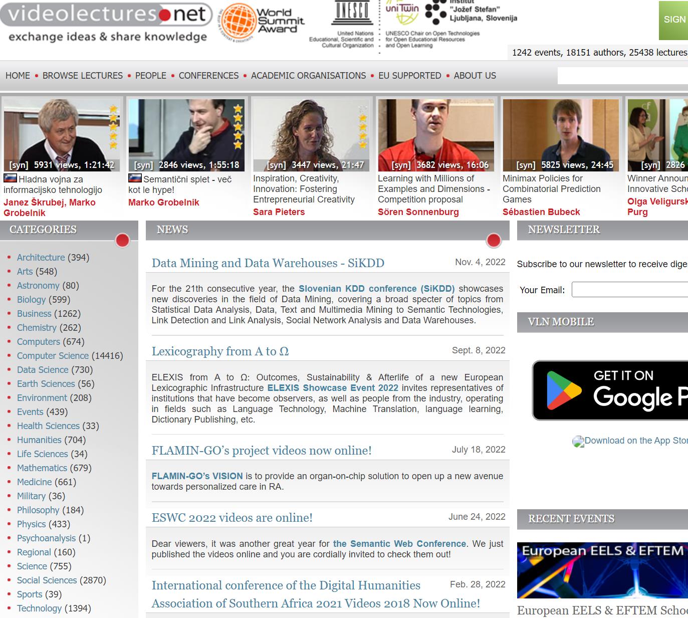Play the Sara Pieters lecture thumbnail

(311, 135)
